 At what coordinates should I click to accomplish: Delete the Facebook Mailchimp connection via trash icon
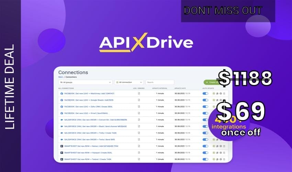[x=224, y=94]
